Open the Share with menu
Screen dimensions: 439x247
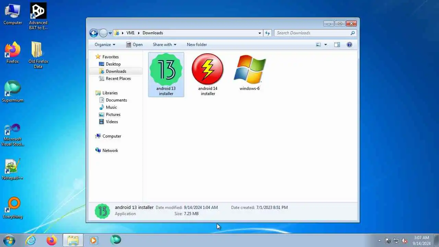pos(165,45)
